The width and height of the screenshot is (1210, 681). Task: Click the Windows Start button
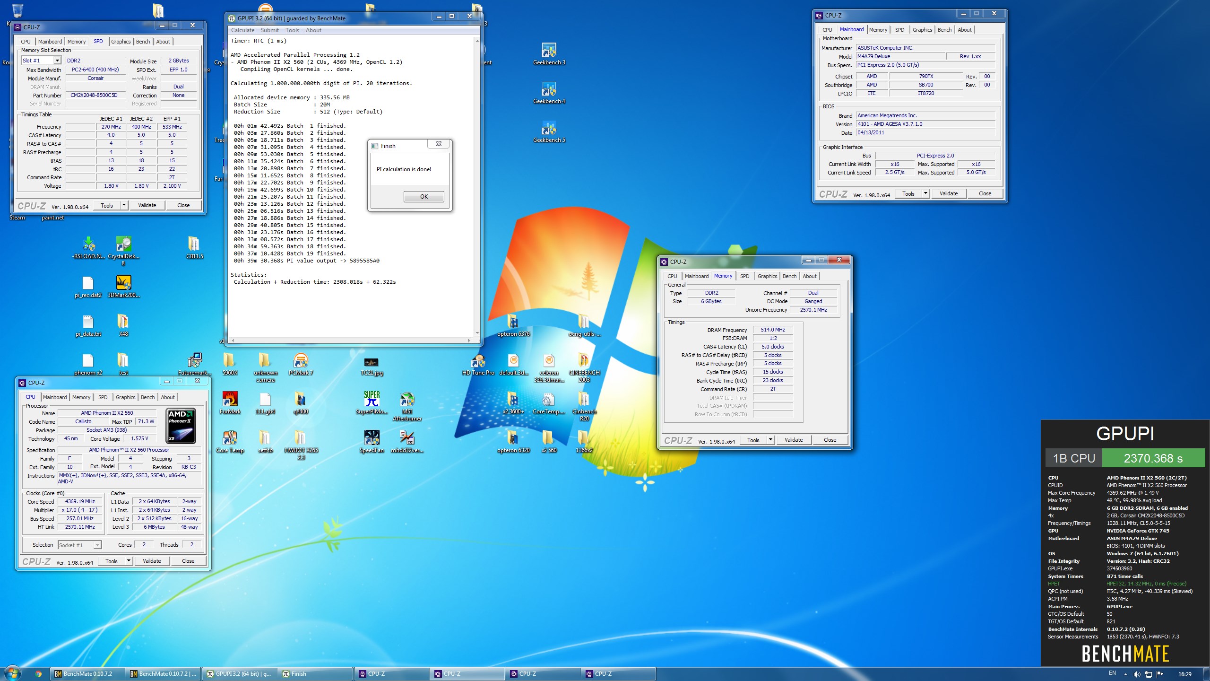point(12,673)
